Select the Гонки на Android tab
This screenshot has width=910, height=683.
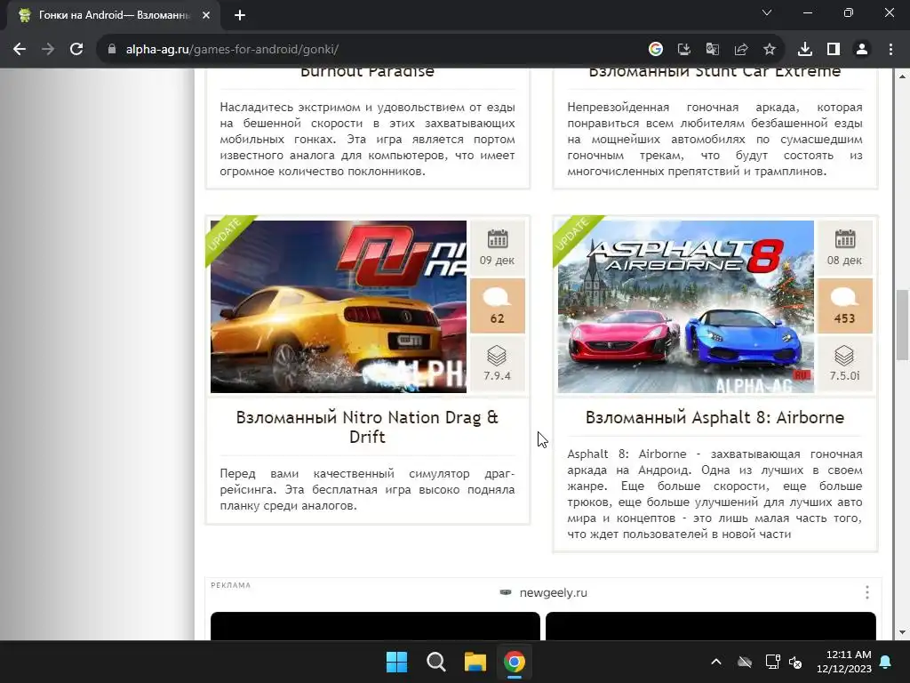[114, 15]
